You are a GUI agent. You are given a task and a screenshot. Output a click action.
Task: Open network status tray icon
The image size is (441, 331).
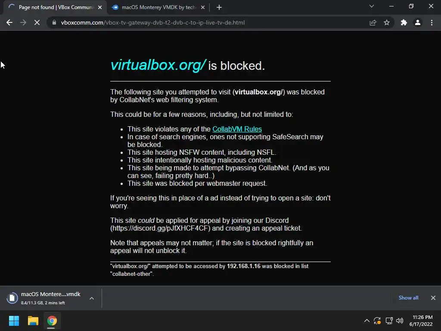[389, 321]
